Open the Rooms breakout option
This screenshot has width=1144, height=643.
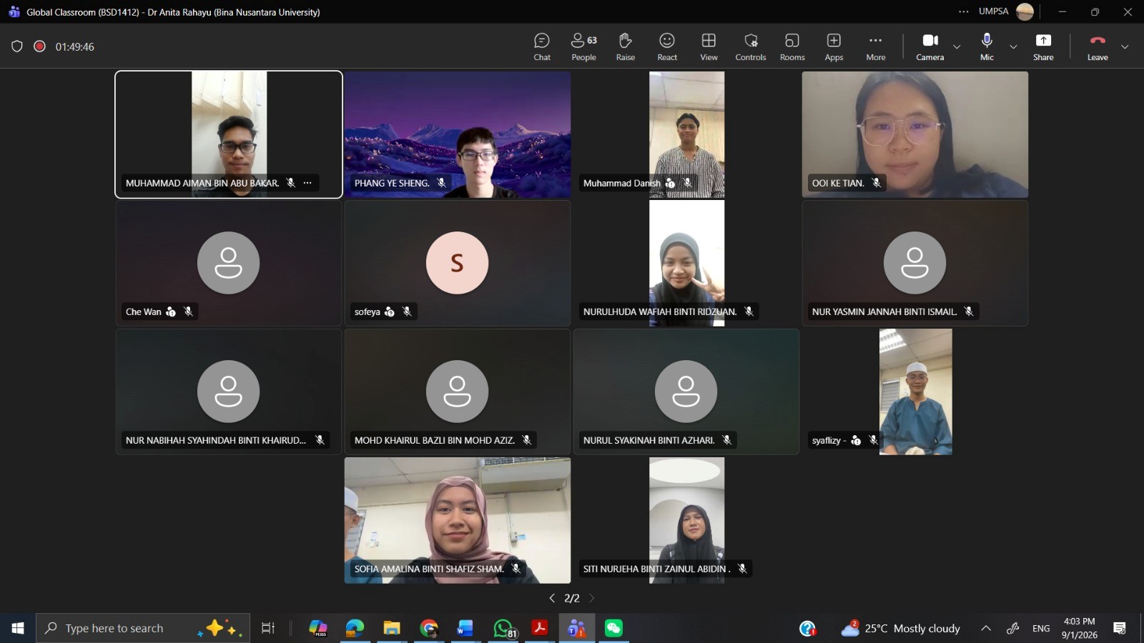[x=792, y=46]
